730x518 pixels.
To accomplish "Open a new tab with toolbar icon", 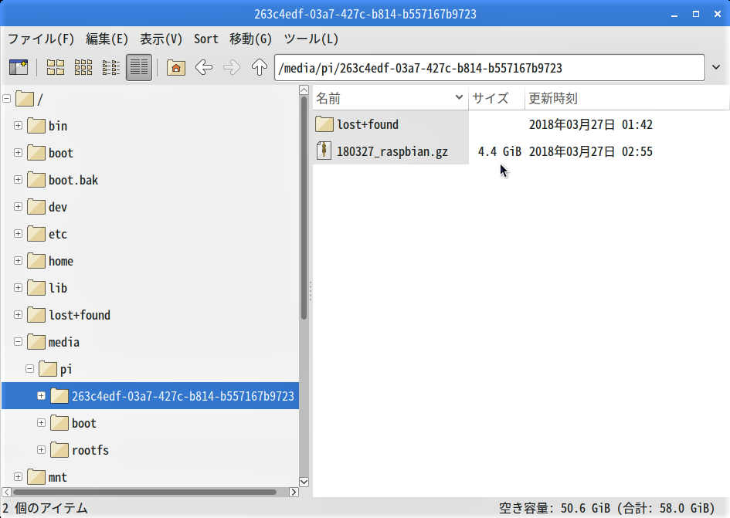I will pos(19,67).
